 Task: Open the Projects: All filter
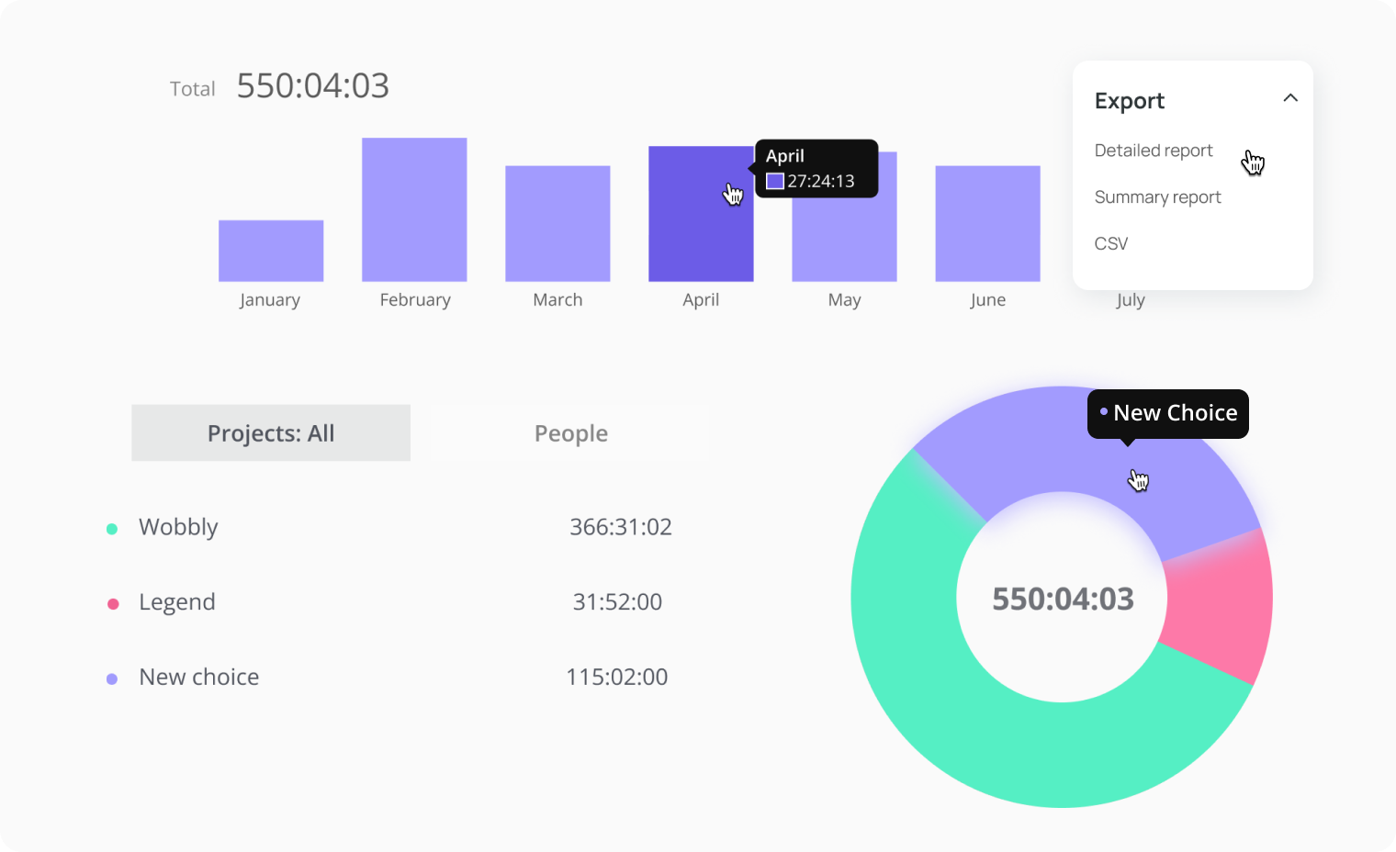coord(270,432)
